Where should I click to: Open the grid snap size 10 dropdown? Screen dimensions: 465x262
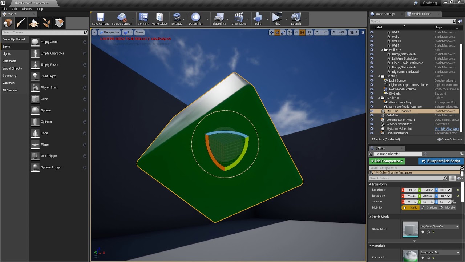(x=309, y=32)
